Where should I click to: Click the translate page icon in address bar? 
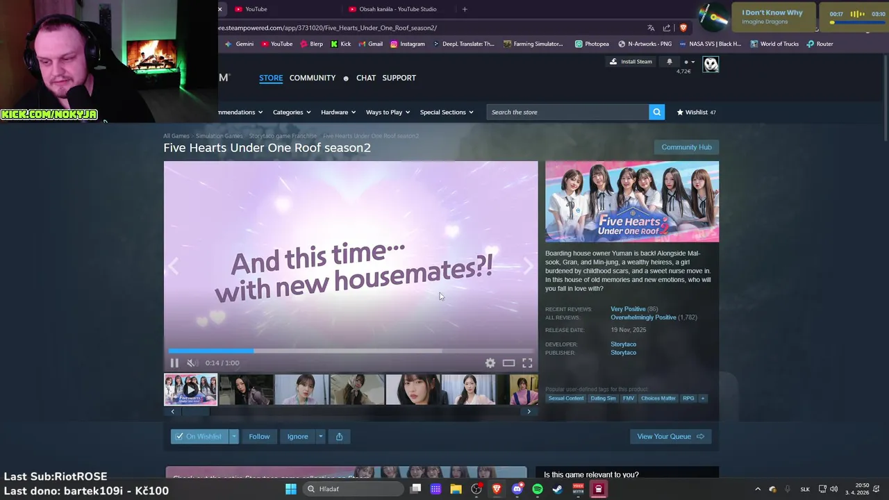pyautogui.click(x=651, y=28)
